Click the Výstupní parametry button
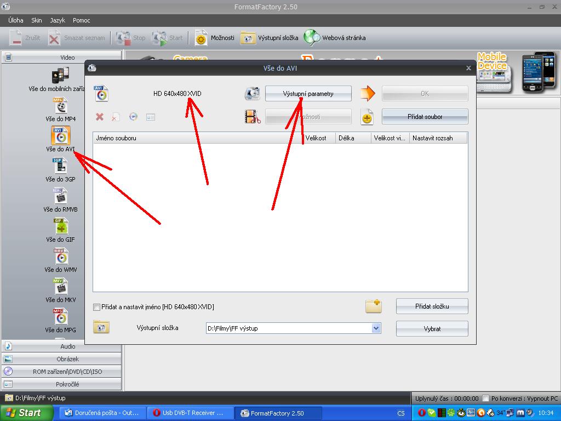 tap(308, 94)
